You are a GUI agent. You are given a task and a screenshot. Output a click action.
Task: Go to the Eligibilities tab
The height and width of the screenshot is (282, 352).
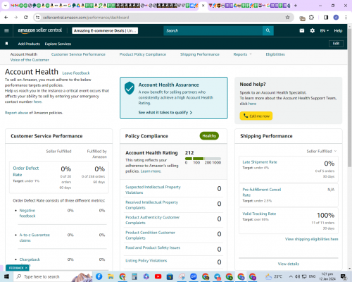pos(275,54)
